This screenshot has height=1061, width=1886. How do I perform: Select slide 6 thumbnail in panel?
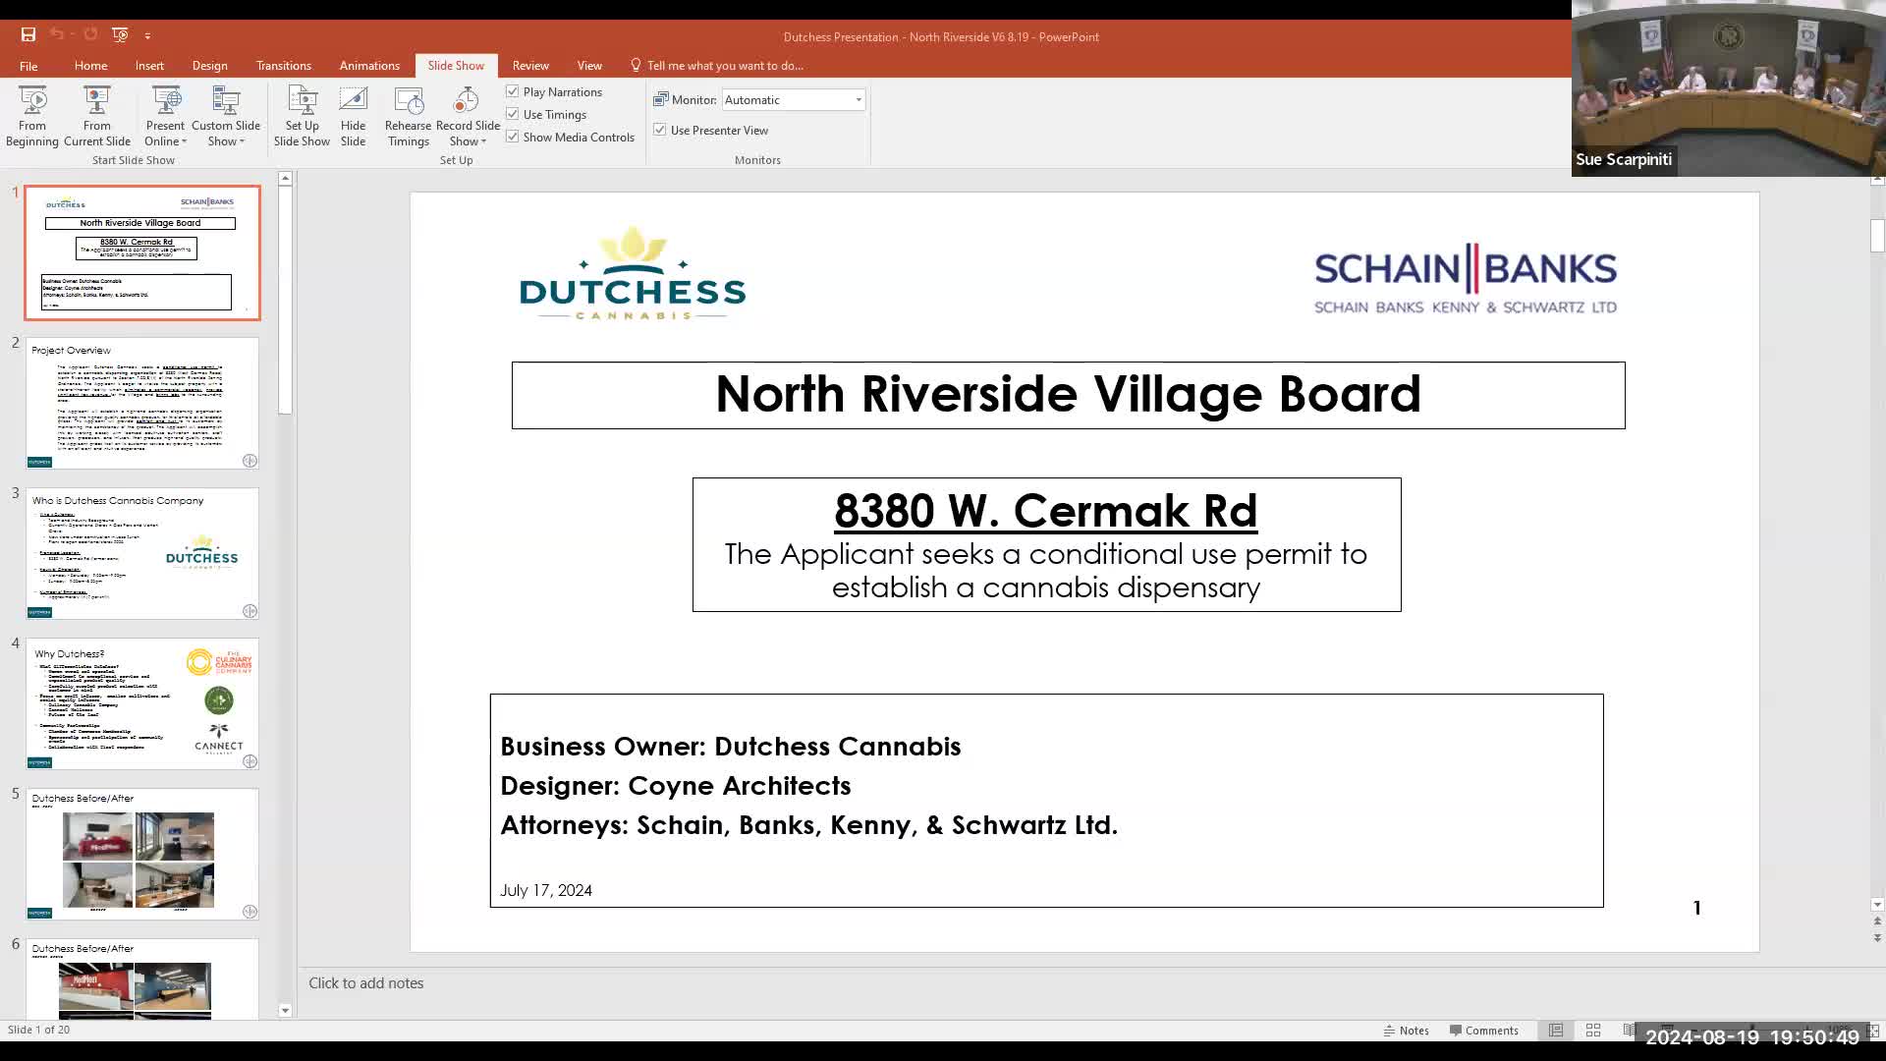click(x=142, y=978)
